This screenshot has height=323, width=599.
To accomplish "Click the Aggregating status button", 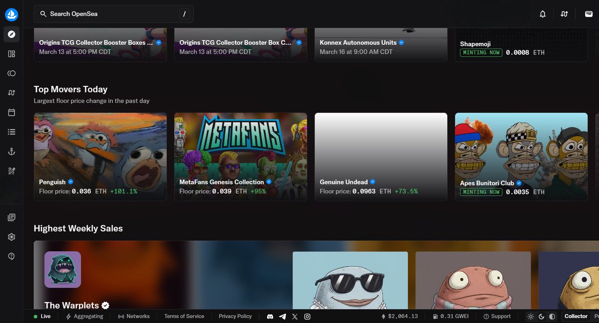I will tap(84, 317).
